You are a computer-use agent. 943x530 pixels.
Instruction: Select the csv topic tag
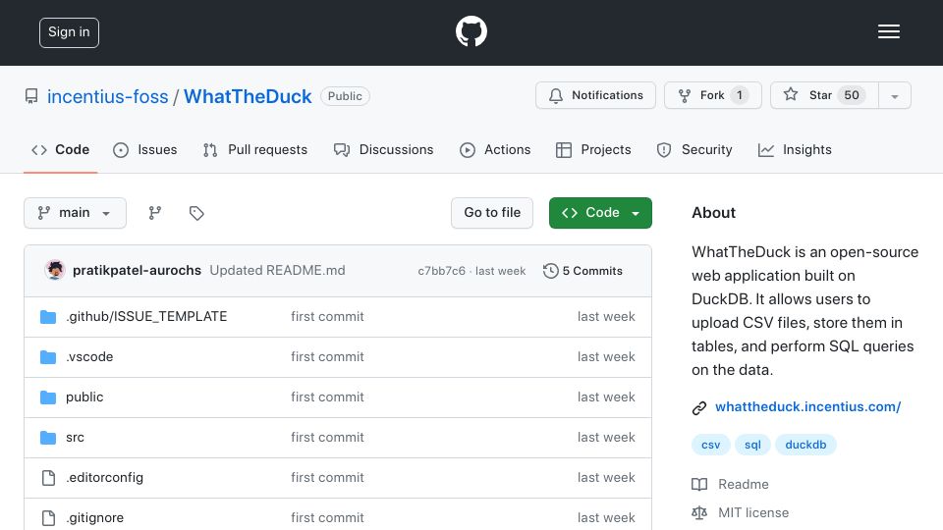click(711, 445)
